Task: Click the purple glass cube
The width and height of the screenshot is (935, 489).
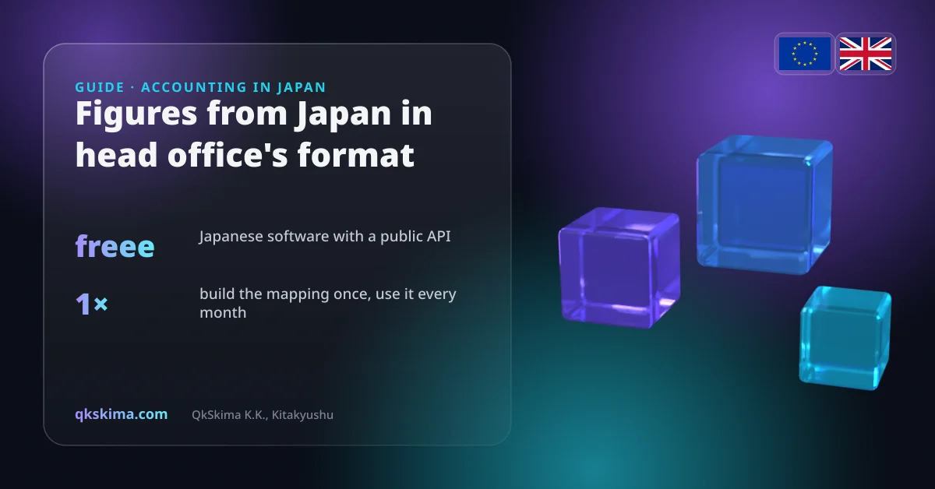Action: point(619,266)
